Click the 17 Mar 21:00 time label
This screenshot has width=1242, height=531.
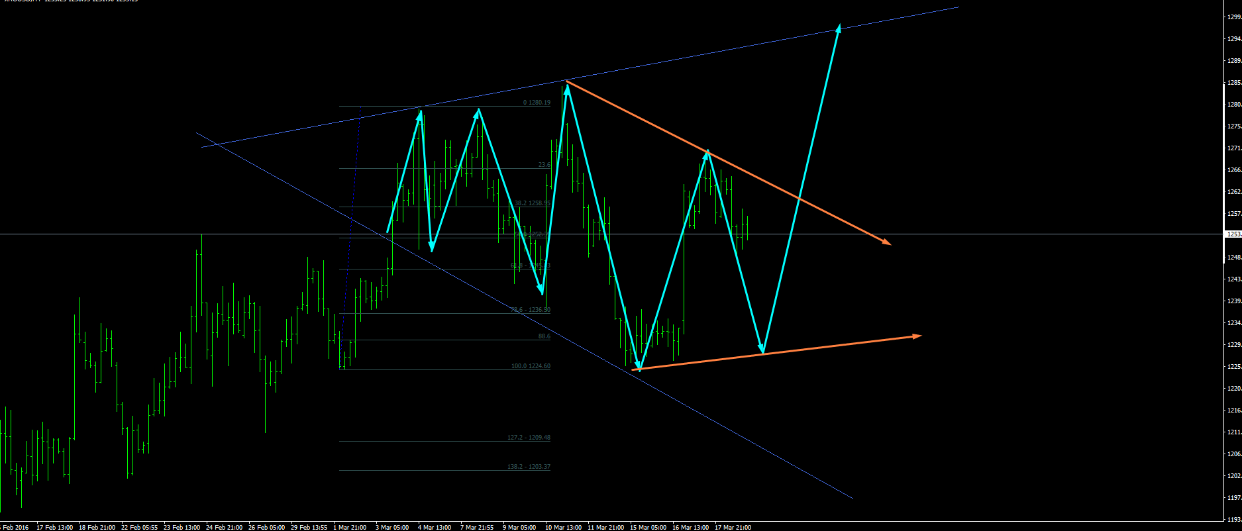pos(733,527)
